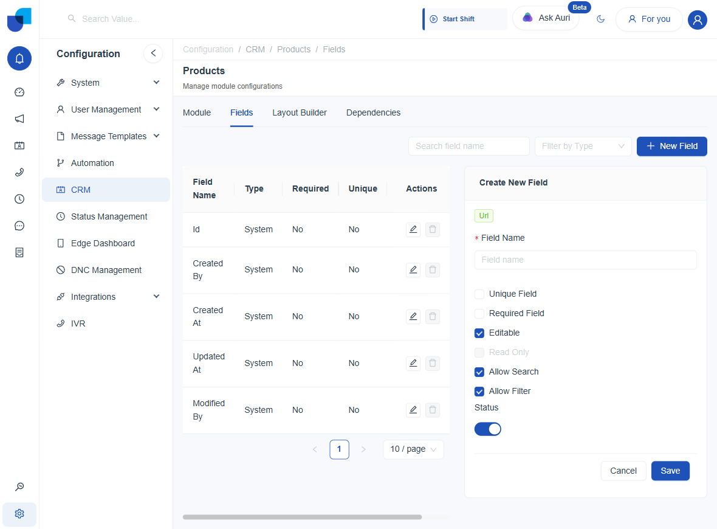Viewport: 717px width, 529px height.
Task: Delete the Created By field
Action: [433, 269]
